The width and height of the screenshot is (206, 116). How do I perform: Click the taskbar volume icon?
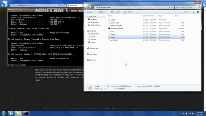coord(193,113)
